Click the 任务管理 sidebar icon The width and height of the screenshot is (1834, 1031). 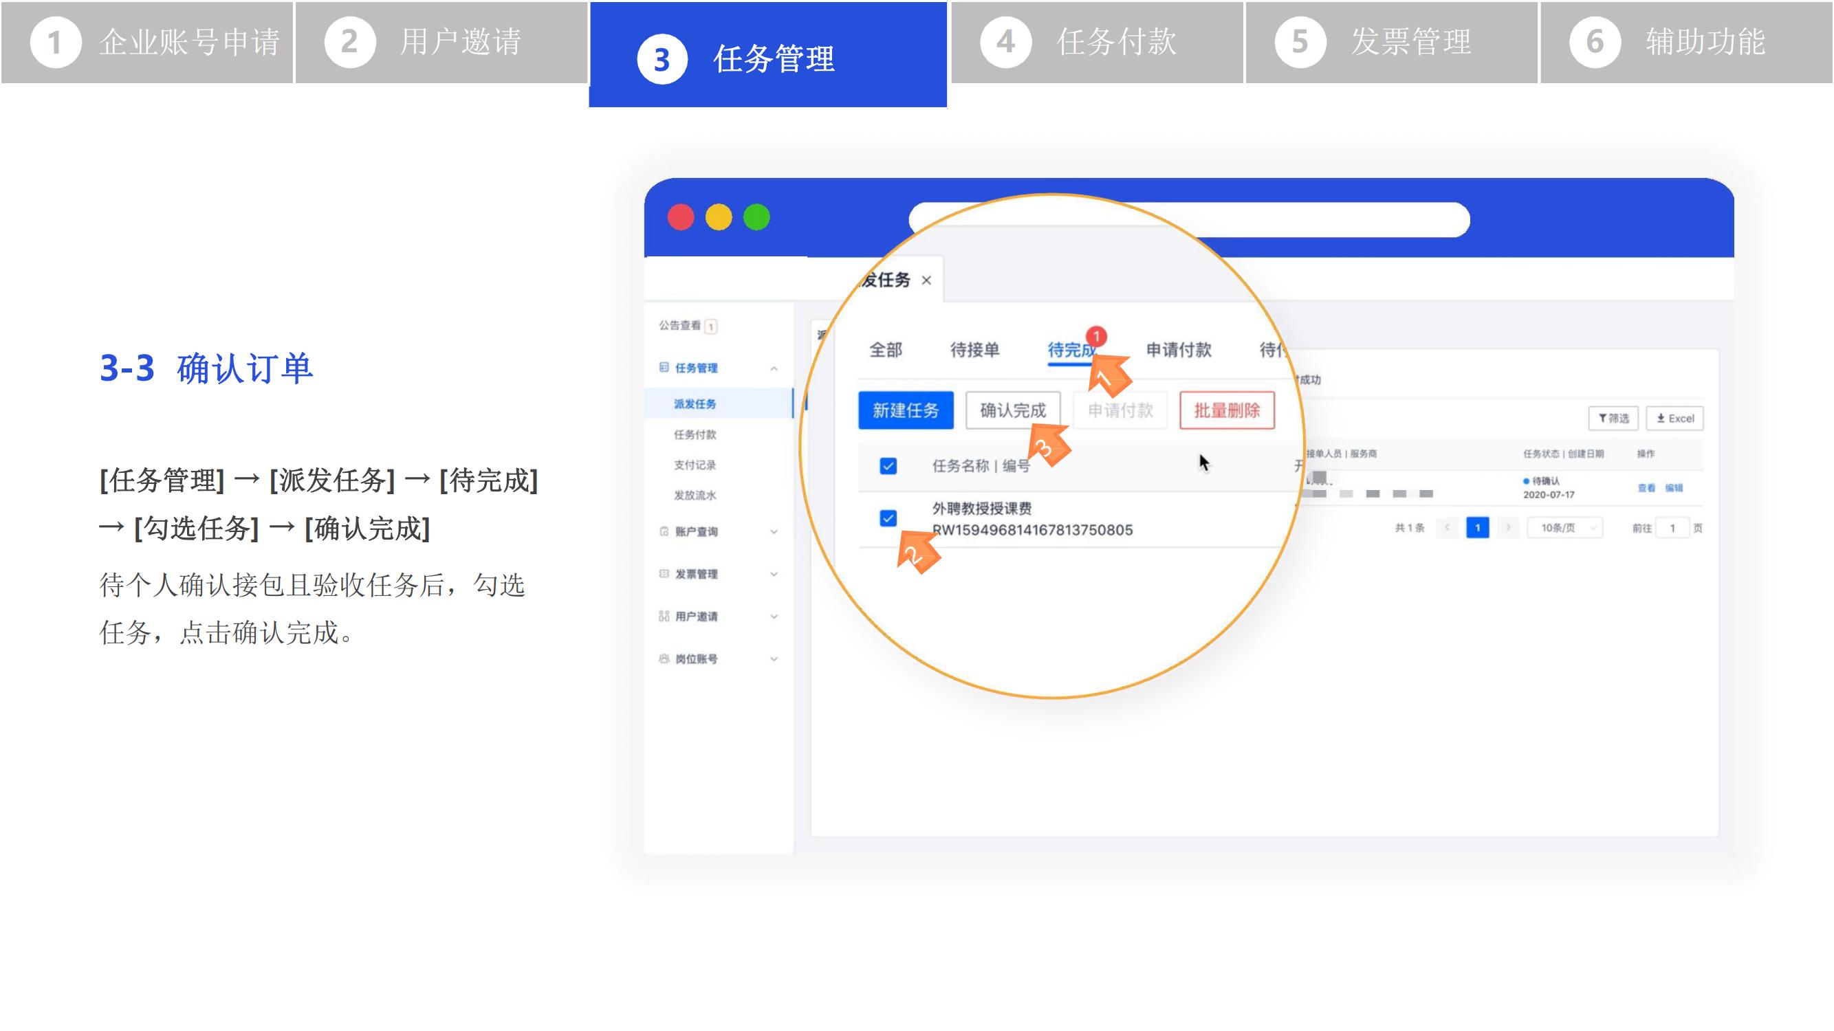[664, 367]
